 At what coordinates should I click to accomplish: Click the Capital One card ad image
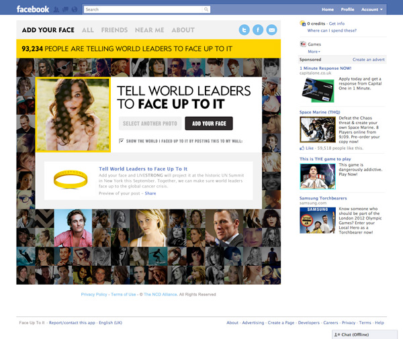[x=318, y=90]
